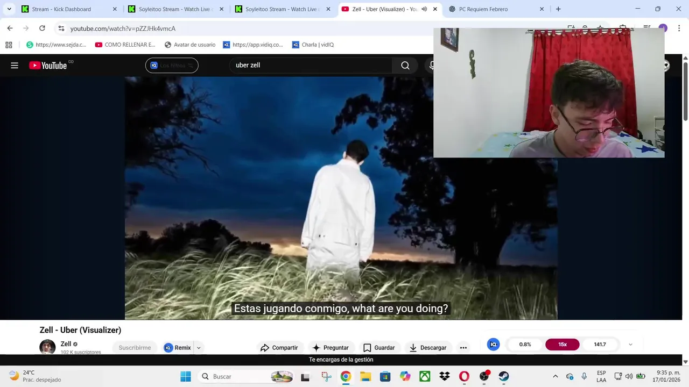Expand the Remix dropdown arrow
Screen dimensions: 689x387
(199, 348)
